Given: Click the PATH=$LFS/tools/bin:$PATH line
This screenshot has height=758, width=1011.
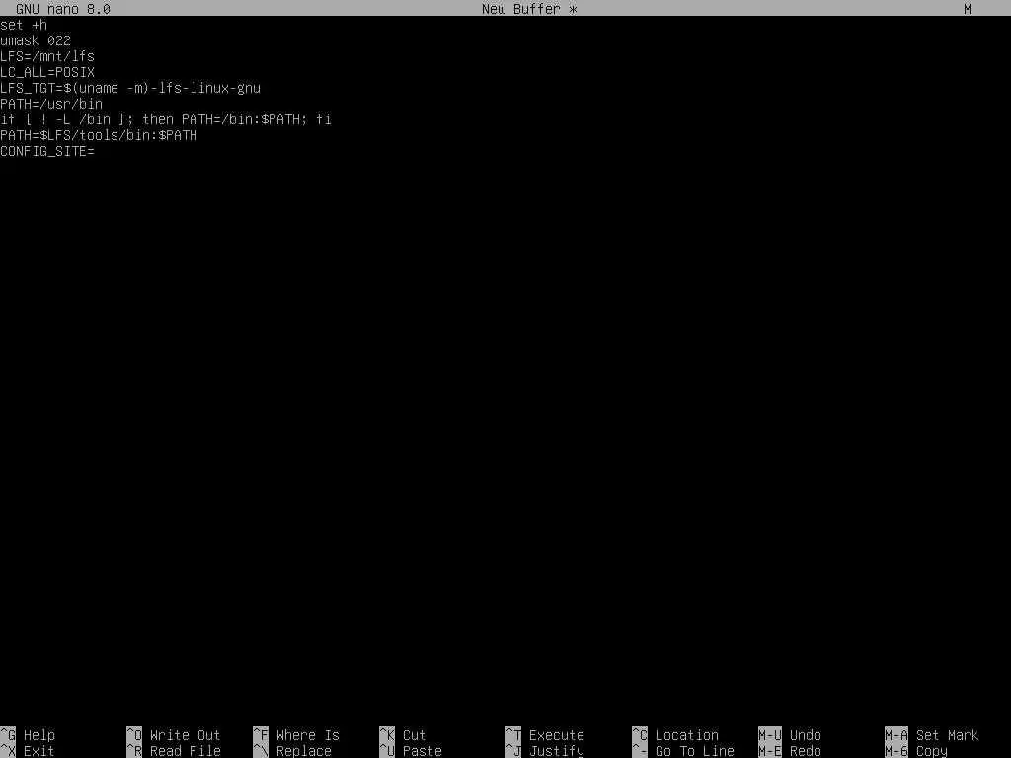Looking at the screenshot, I should tap(99, 135).
